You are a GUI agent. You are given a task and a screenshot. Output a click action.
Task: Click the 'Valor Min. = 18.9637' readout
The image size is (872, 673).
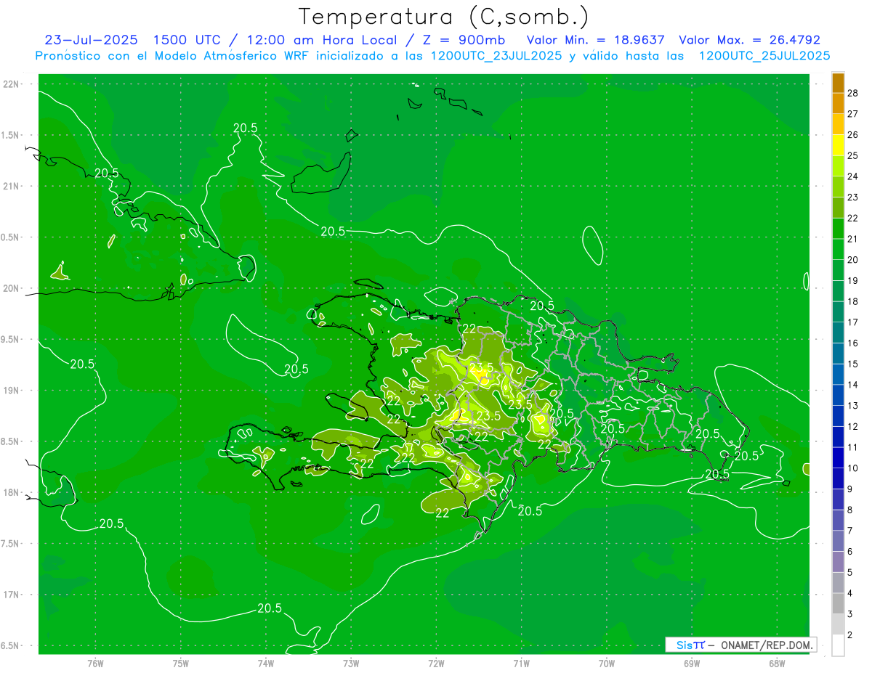(595, 40)
